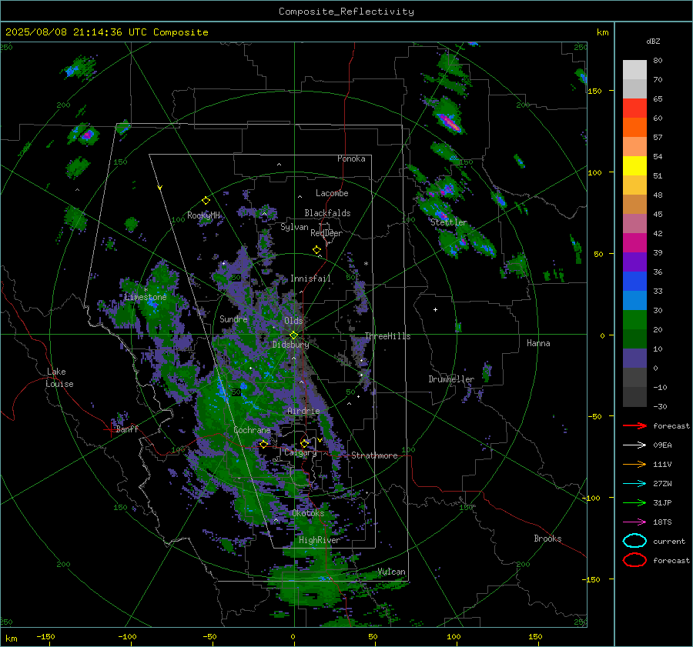
Task: Click the lightest gray swatch atop the legend
Action: (x=634, y=70)
